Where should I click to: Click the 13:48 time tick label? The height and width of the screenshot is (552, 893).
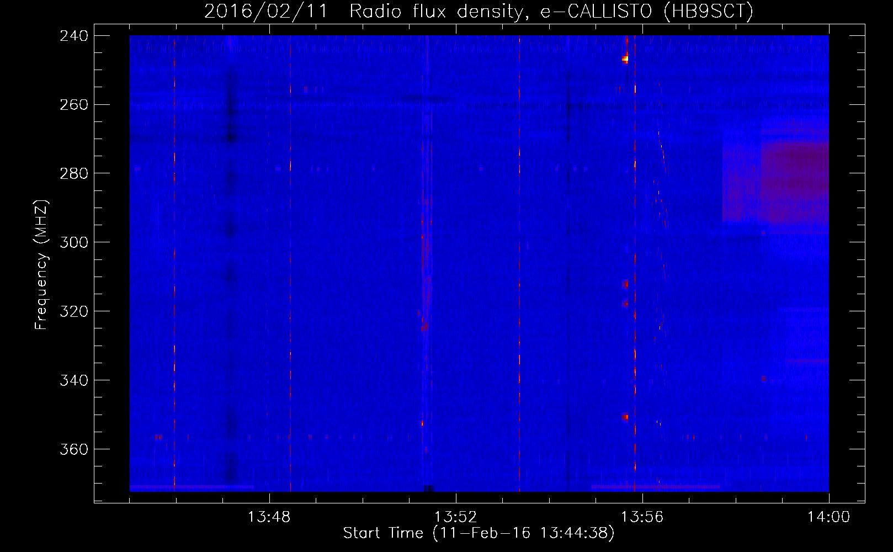[269, 517]
